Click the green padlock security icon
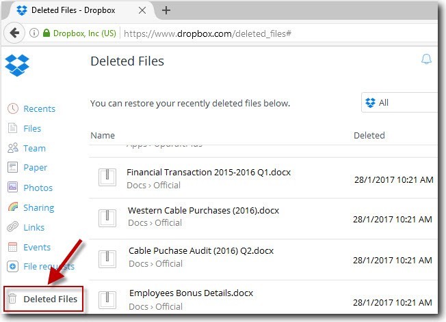Image resolution: width=446 pixels, height=322 pixels. pos(47,33)
